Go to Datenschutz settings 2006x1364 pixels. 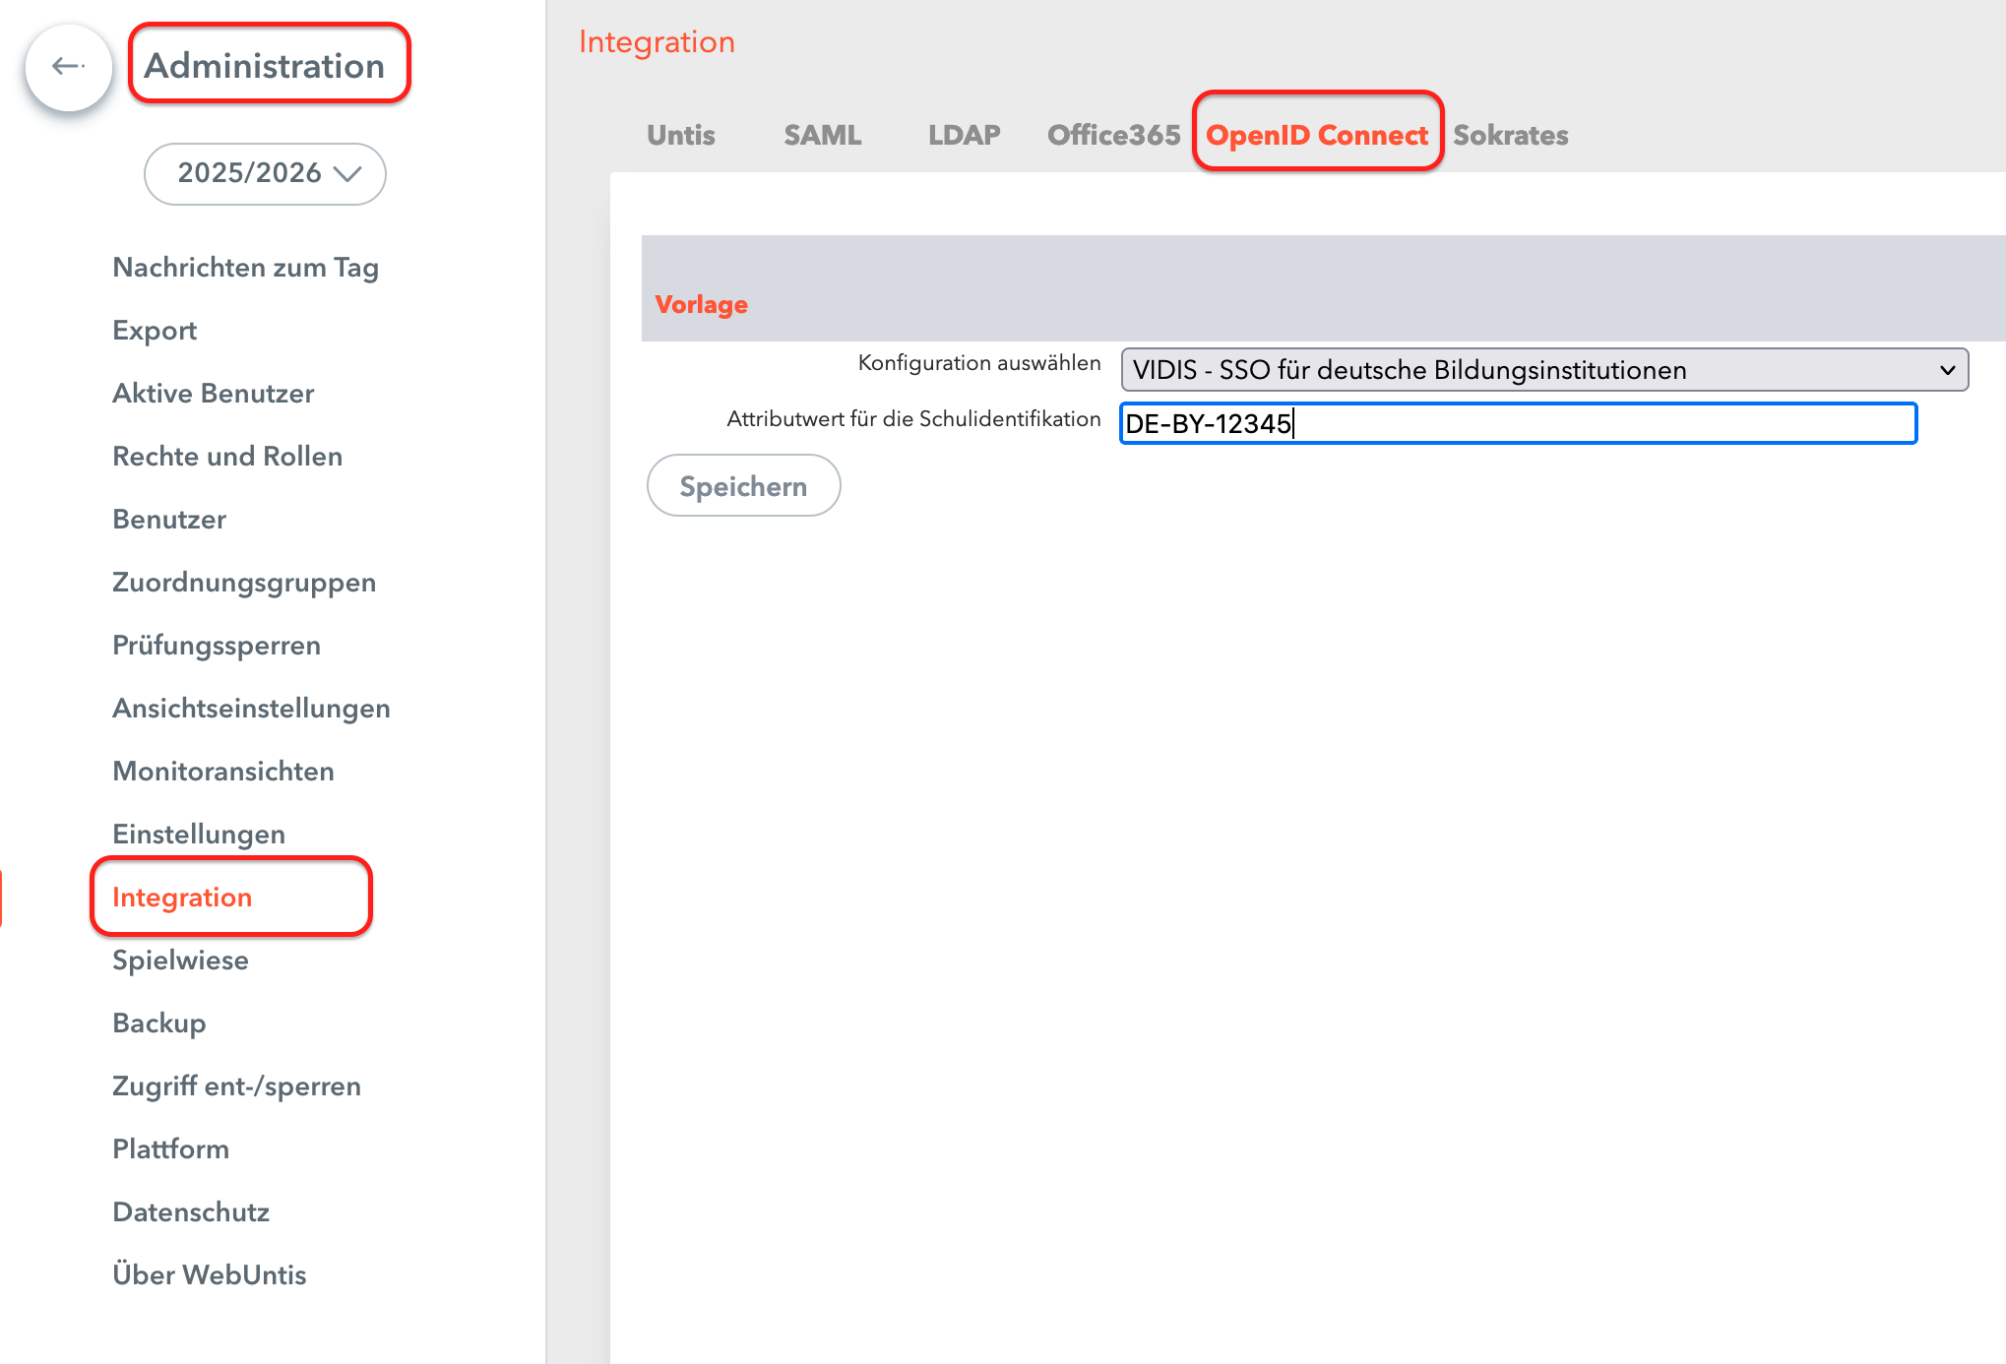point(191,1212)
